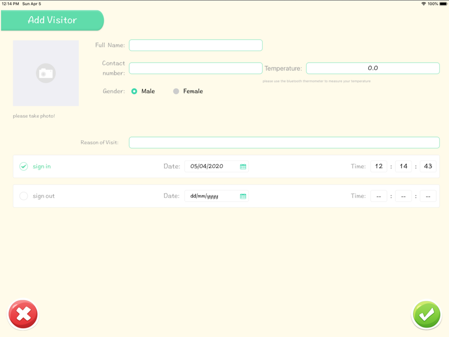Select the sign in minutes field 14
The width and height of the screenshot is (449, 337).
click(403, 166)
